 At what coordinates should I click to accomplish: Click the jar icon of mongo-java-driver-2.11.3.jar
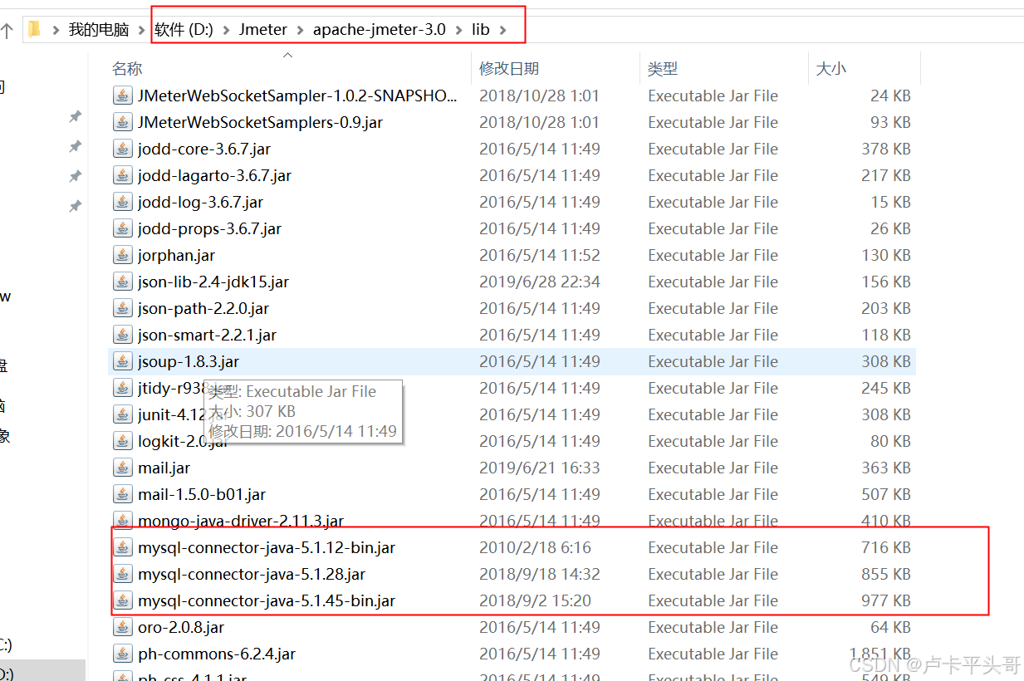[x=123, y=521]
